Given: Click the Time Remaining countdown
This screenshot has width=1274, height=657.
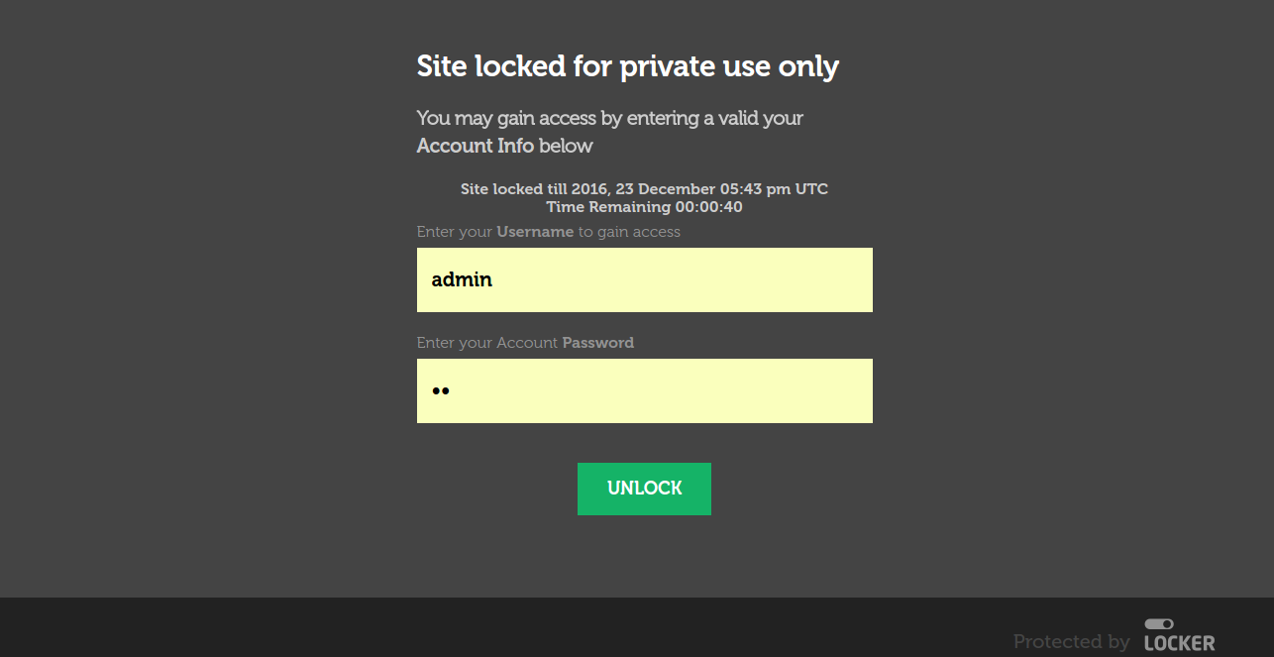Looking at the screenshot, I should click(645, 207).
